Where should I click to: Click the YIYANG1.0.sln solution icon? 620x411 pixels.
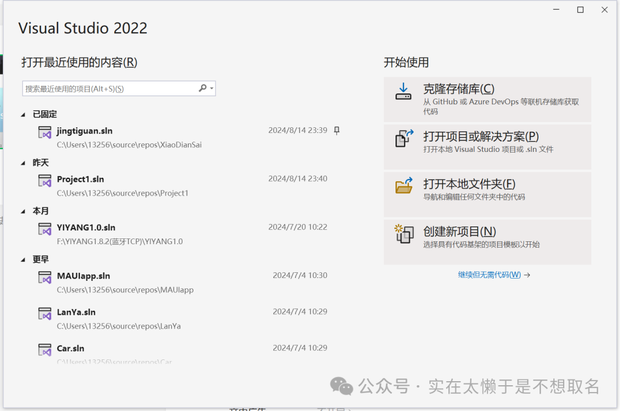pos(45,229)
